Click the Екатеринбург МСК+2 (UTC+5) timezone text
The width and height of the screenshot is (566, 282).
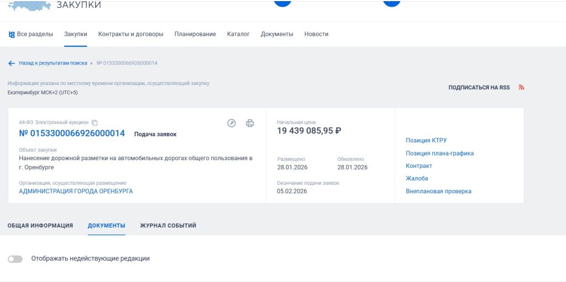[x=43, y=93]
